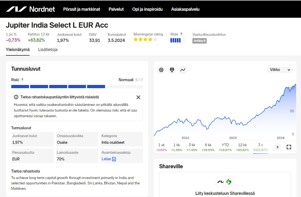The width and height of the screenshot is (301, 197).
Task: Click the Artikla 6 badge
Action: tap(199, 41)
